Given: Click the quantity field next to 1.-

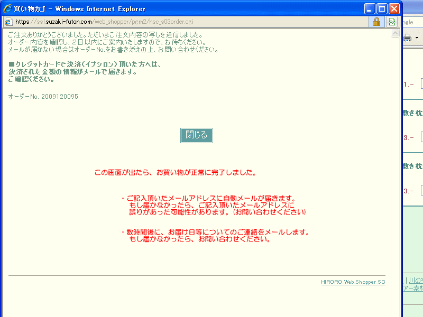Looking at the screenshot, I should tap(421, 84).
